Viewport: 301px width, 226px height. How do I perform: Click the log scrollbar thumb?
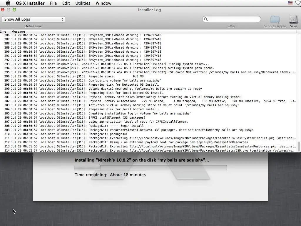[x=299, y=147]
